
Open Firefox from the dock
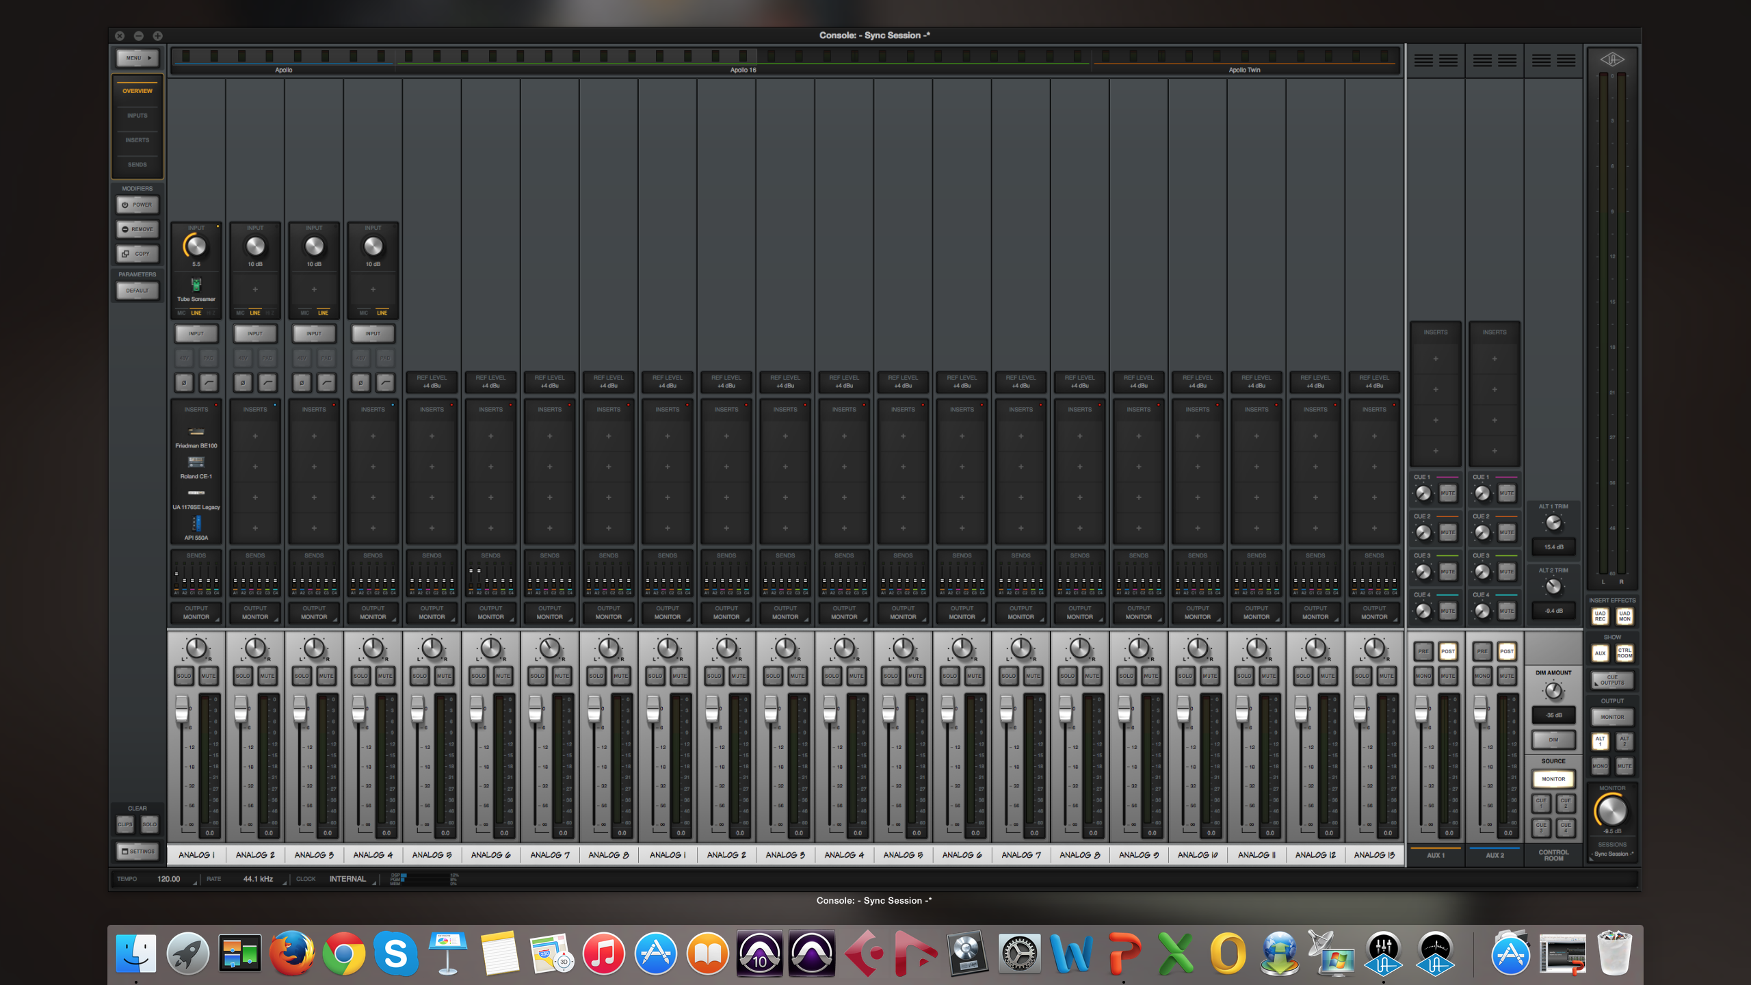click(292, 953)
